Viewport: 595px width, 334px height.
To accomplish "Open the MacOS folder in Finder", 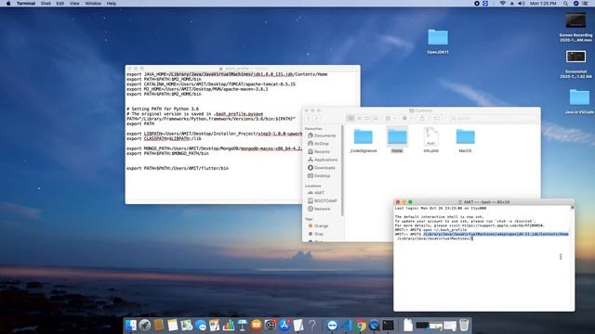I will click(465, 140).
